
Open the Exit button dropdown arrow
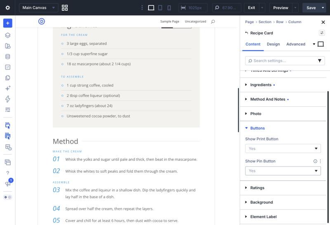pos(262,8)
